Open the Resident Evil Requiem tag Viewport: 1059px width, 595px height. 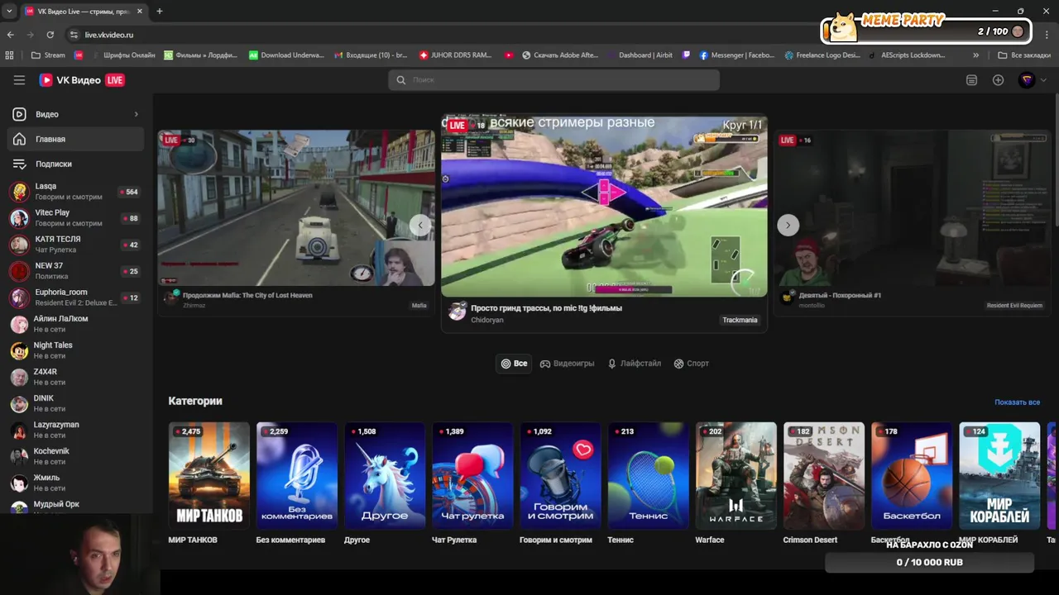(1014, 306)
